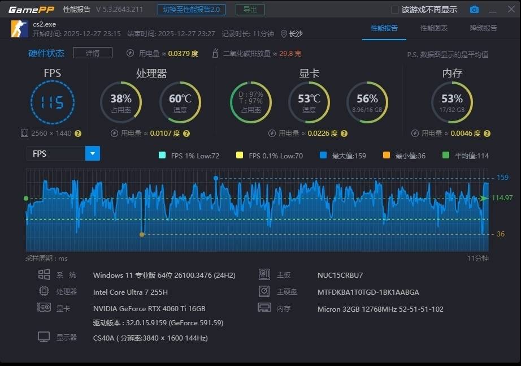Click the help icon beside processor power 0.0107 度

186,134
